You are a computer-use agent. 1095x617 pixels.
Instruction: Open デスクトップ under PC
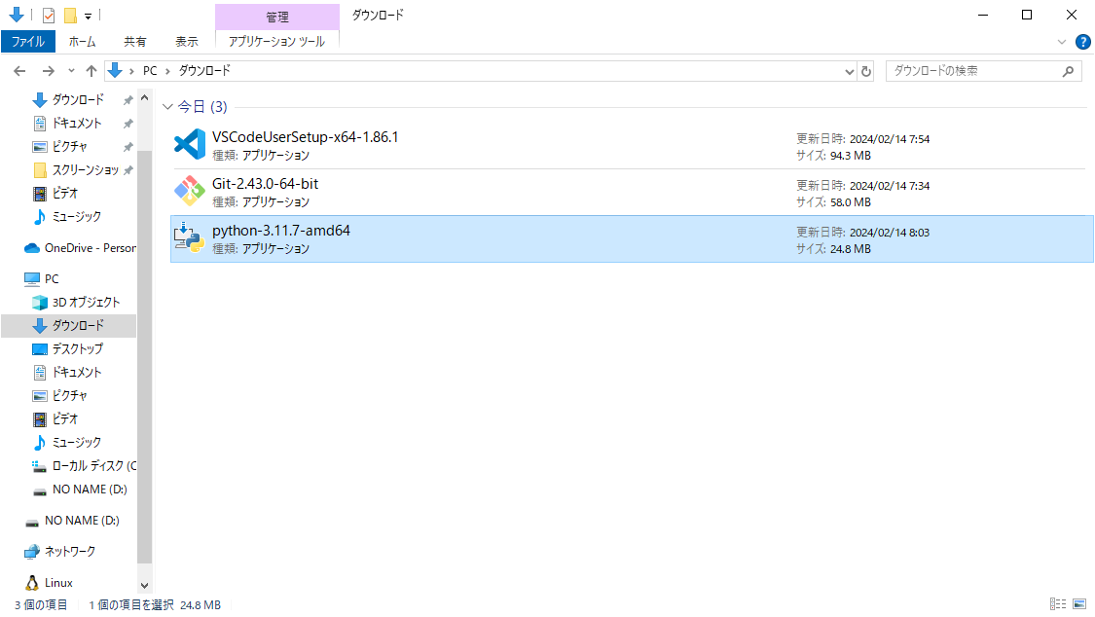click(x=78, y=349)
